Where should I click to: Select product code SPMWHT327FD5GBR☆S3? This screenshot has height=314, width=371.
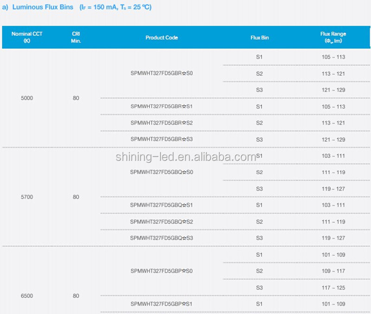(x=161, y=139)
